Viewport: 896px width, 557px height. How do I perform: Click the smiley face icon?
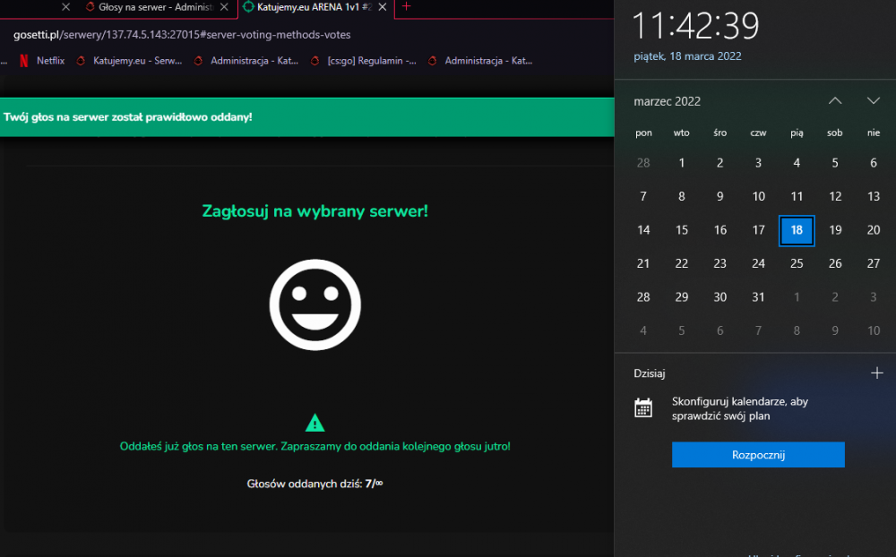click(314, 304)
